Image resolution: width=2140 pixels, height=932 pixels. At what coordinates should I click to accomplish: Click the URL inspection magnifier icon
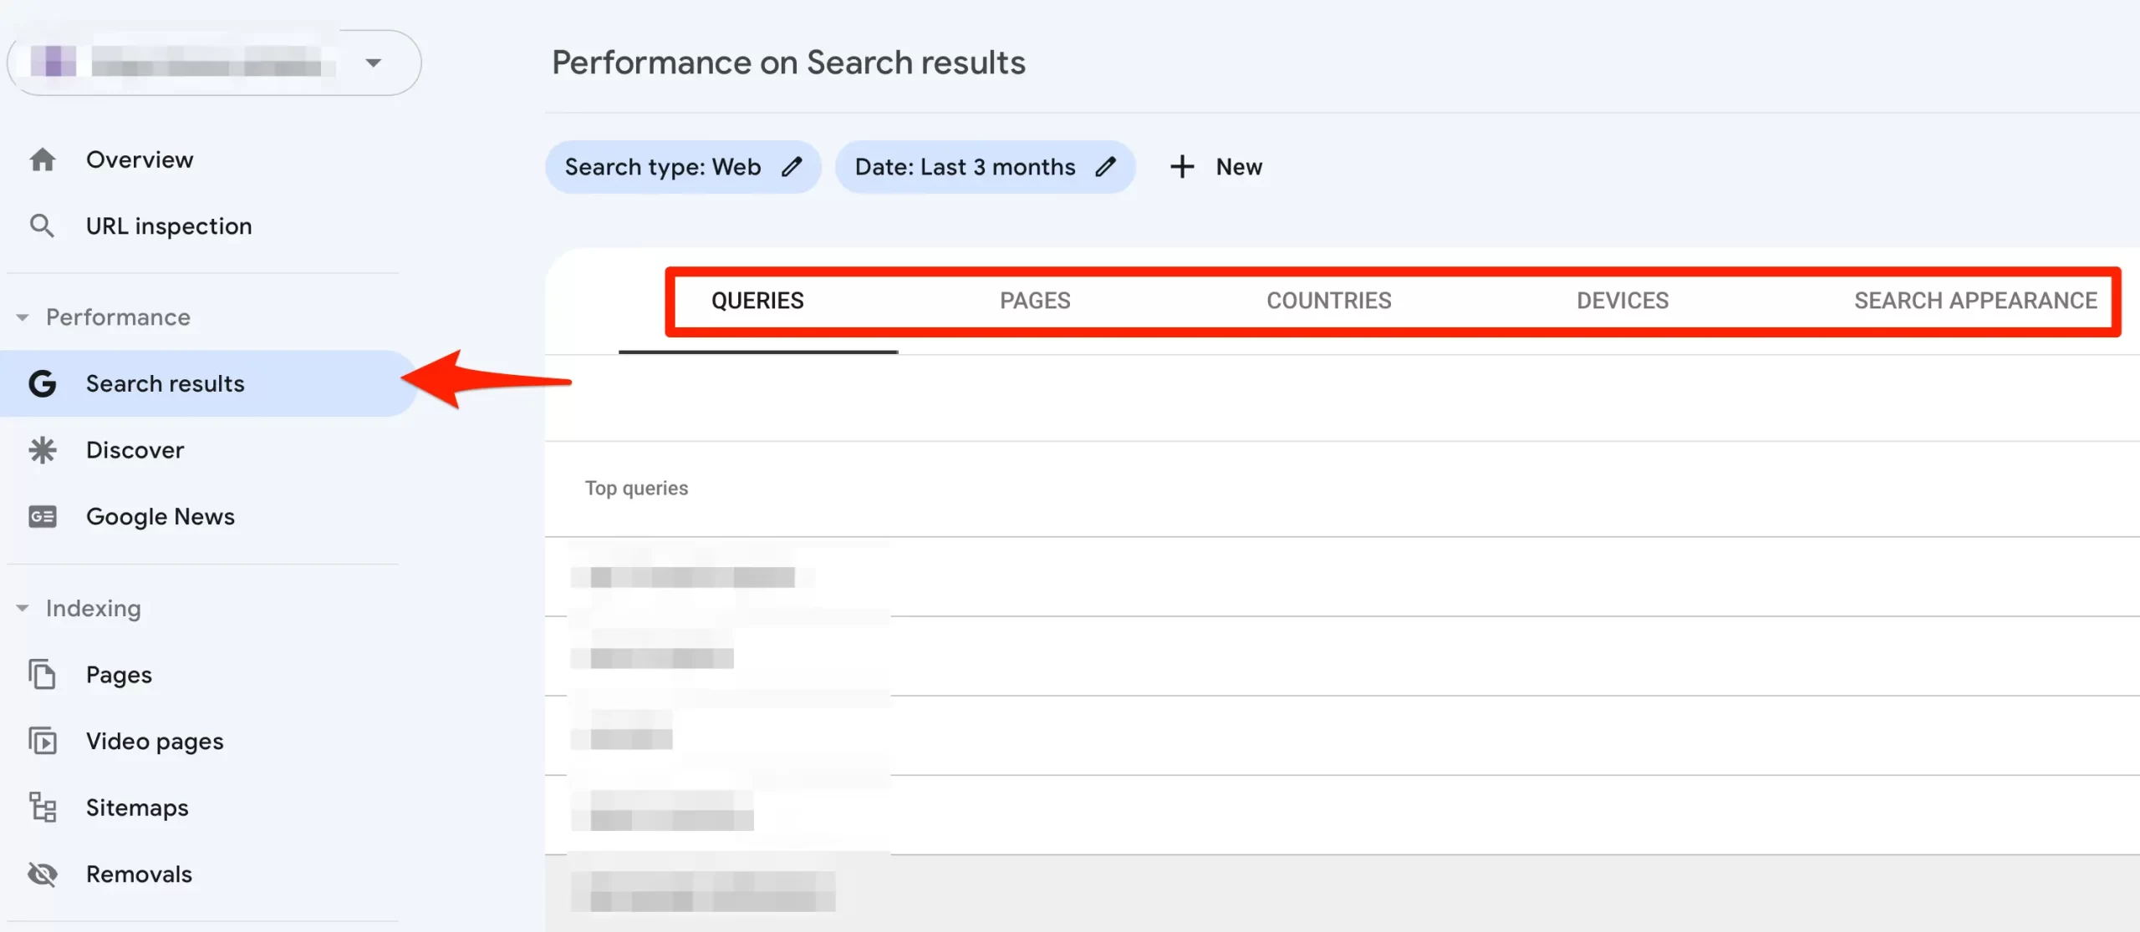42,225
